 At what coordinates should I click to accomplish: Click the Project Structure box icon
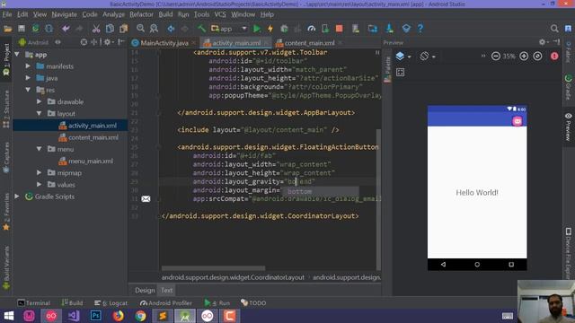coord(406,29)
